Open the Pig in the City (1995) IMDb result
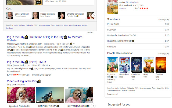This screenshot has width=172, height=108. (27, 62)
